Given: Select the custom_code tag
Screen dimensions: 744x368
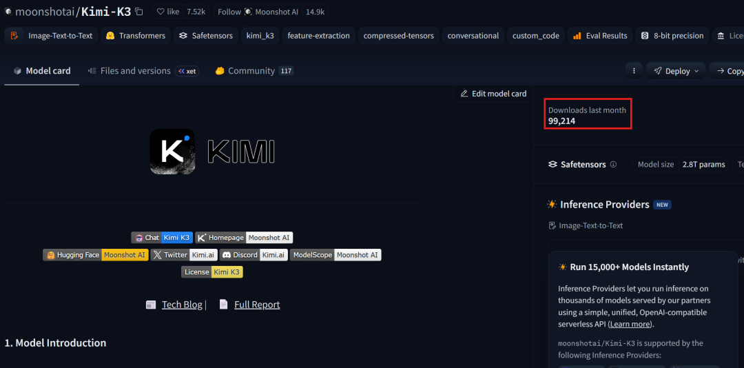Looking at the screenshot, I should pyautogui.click(x=536, y=36).
